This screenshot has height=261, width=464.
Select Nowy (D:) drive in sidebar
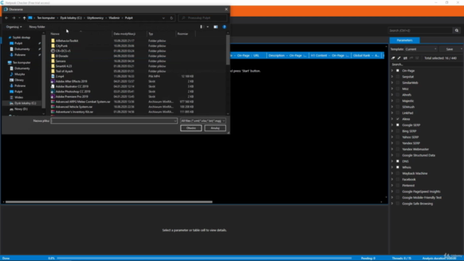tap(21, 109)
